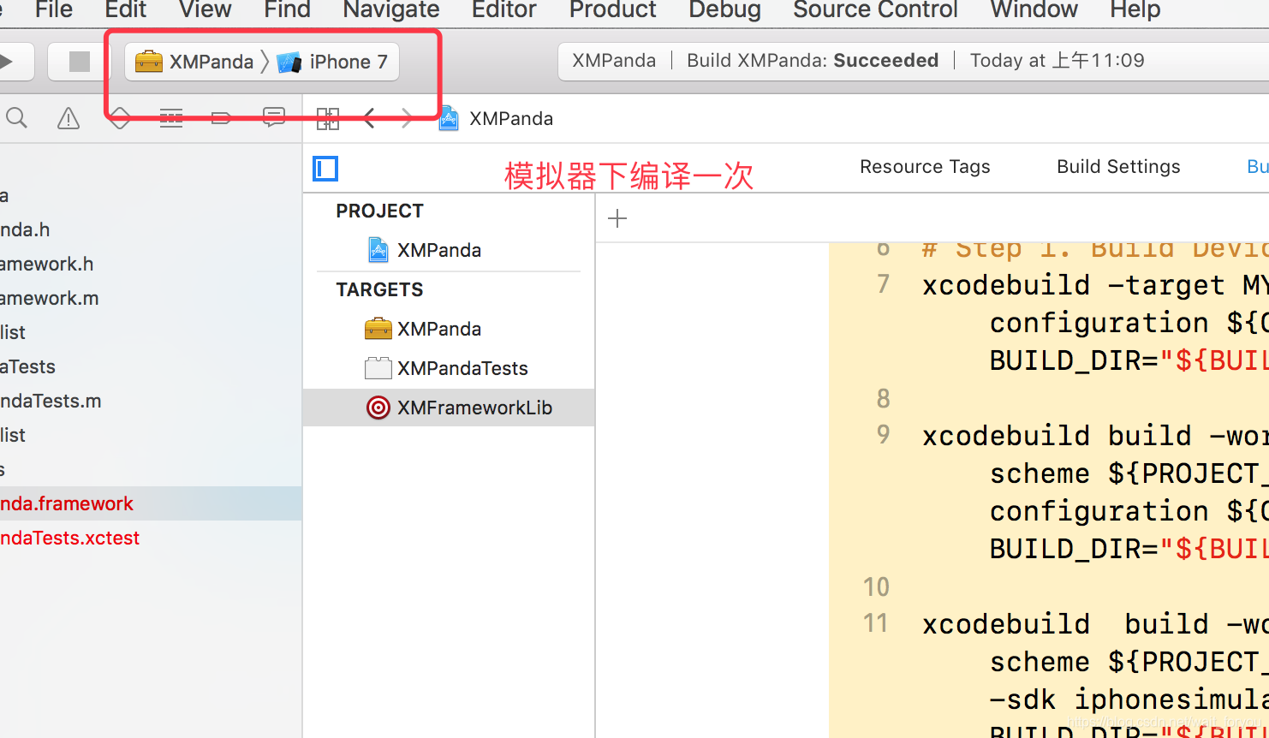Screen dimensions: 1269x738
Task: Open the Debug navigator icon
Action: click(171, 118)
